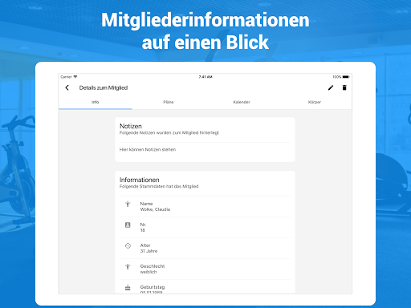Edit member with the pencil icon
Viewport: 411px width, 308px height.
[331, 87]
